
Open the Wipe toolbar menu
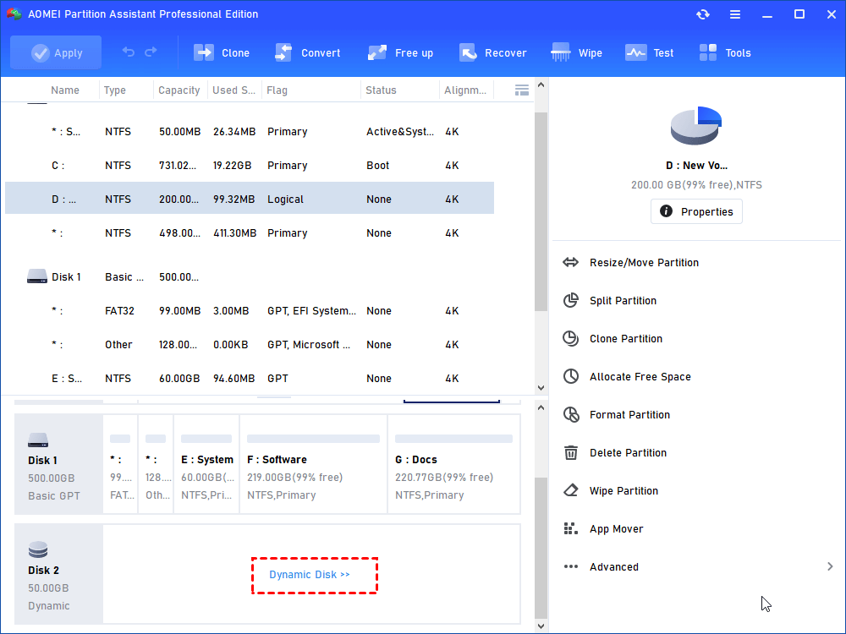pyautogui.click(x=576, y=52)
